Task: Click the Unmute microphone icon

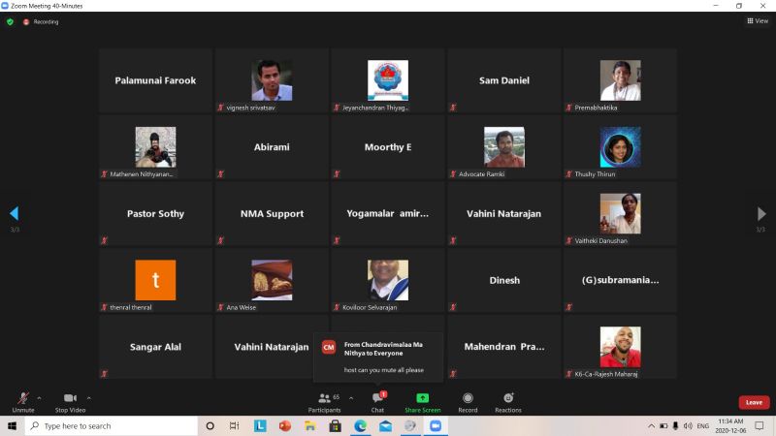Action: [22, 399]
